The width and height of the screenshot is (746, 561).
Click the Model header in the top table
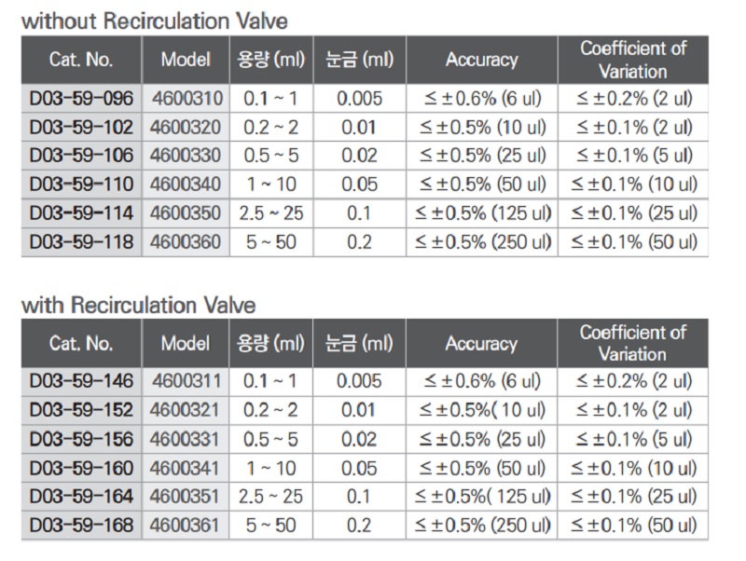point(186,60)
